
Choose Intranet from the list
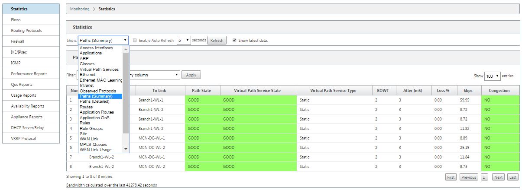(x=101, y=85)
